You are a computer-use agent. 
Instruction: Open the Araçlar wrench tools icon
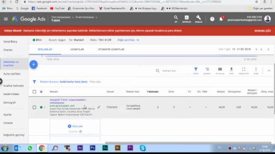click(199, 19)
